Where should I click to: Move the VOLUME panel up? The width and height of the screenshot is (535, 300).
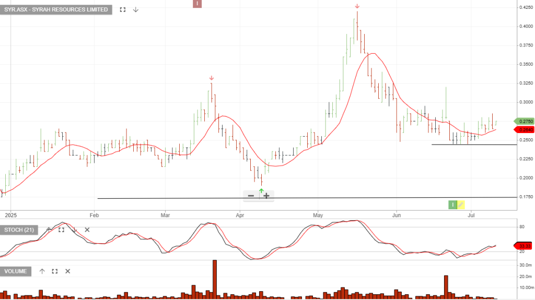tap(42, 271)
